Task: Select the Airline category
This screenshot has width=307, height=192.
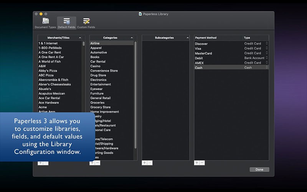Action: 112,43
